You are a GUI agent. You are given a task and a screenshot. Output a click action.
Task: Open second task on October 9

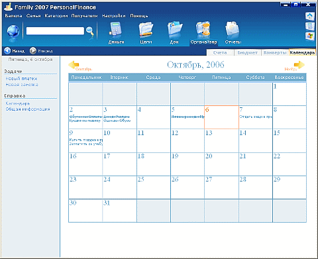click(86, 144)
